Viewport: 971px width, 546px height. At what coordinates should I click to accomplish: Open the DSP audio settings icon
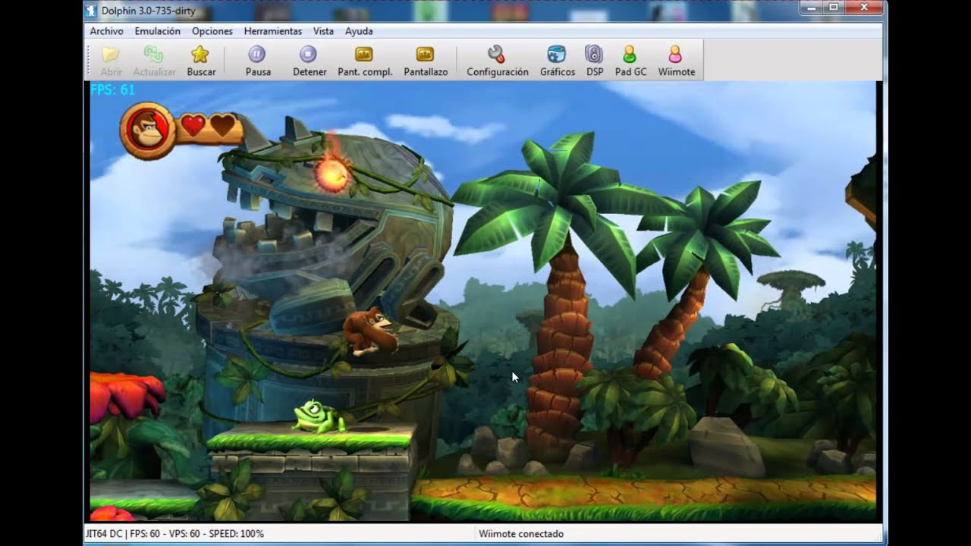point(594,55)
